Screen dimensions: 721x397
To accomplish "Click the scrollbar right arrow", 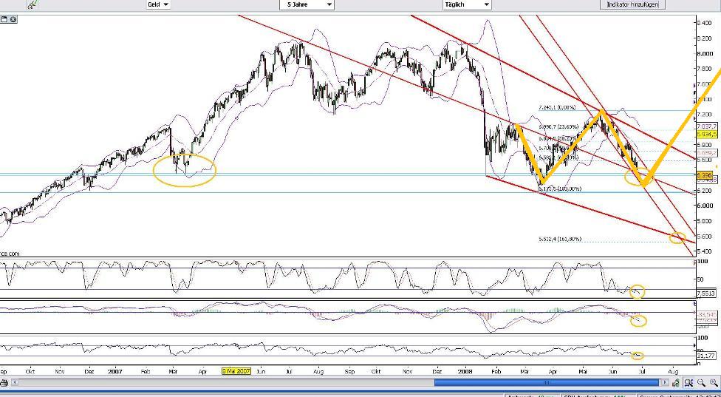I will tap(665, 382).
